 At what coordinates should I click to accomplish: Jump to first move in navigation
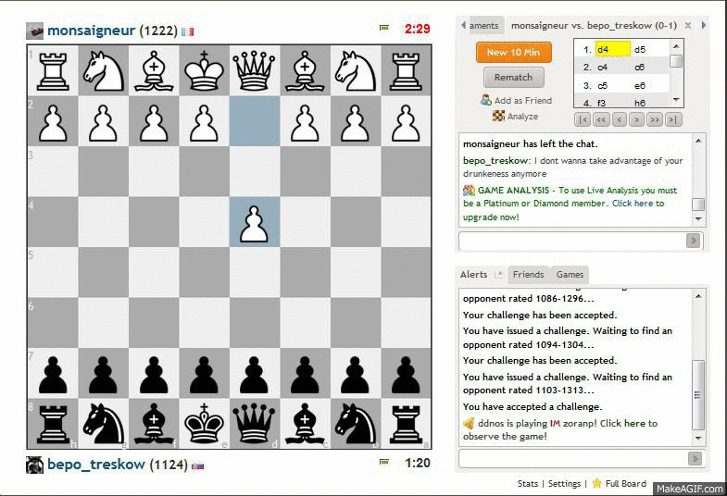[x=582, y=120]
